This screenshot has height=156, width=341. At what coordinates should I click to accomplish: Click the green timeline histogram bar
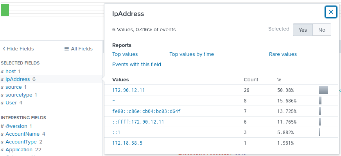point(5,10)
